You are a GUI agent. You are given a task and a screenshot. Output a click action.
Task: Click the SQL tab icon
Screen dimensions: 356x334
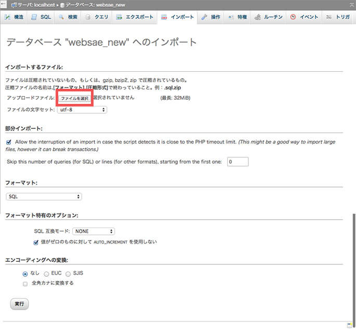[34, 17]
